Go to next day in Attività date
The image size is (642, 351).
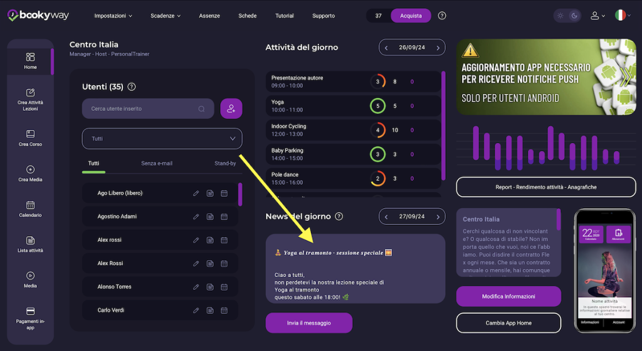[x=438, y=47]
